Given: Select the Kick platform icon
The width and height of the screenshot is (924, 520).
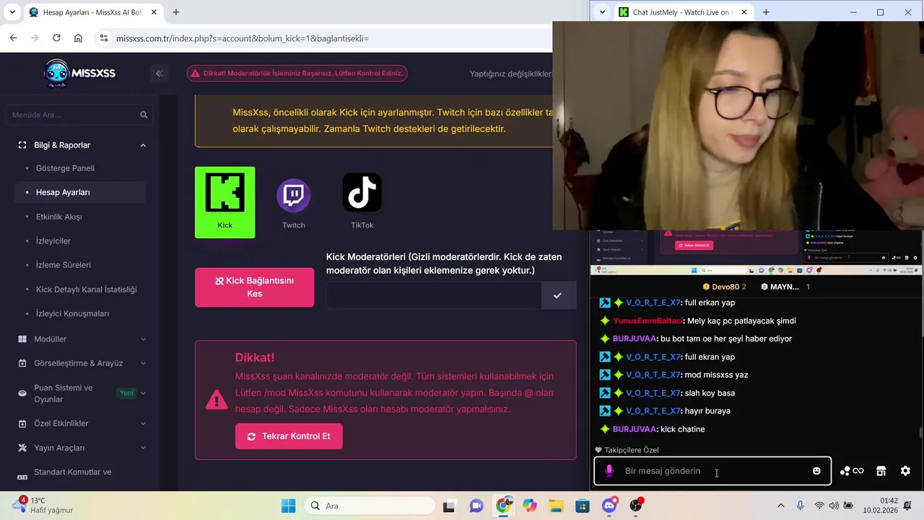Looking at the screenshot, I should pos(225,202).
